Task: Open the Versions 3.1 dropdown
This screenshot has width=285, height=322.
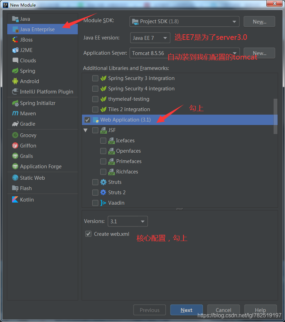Action: [x=128, y=221]
